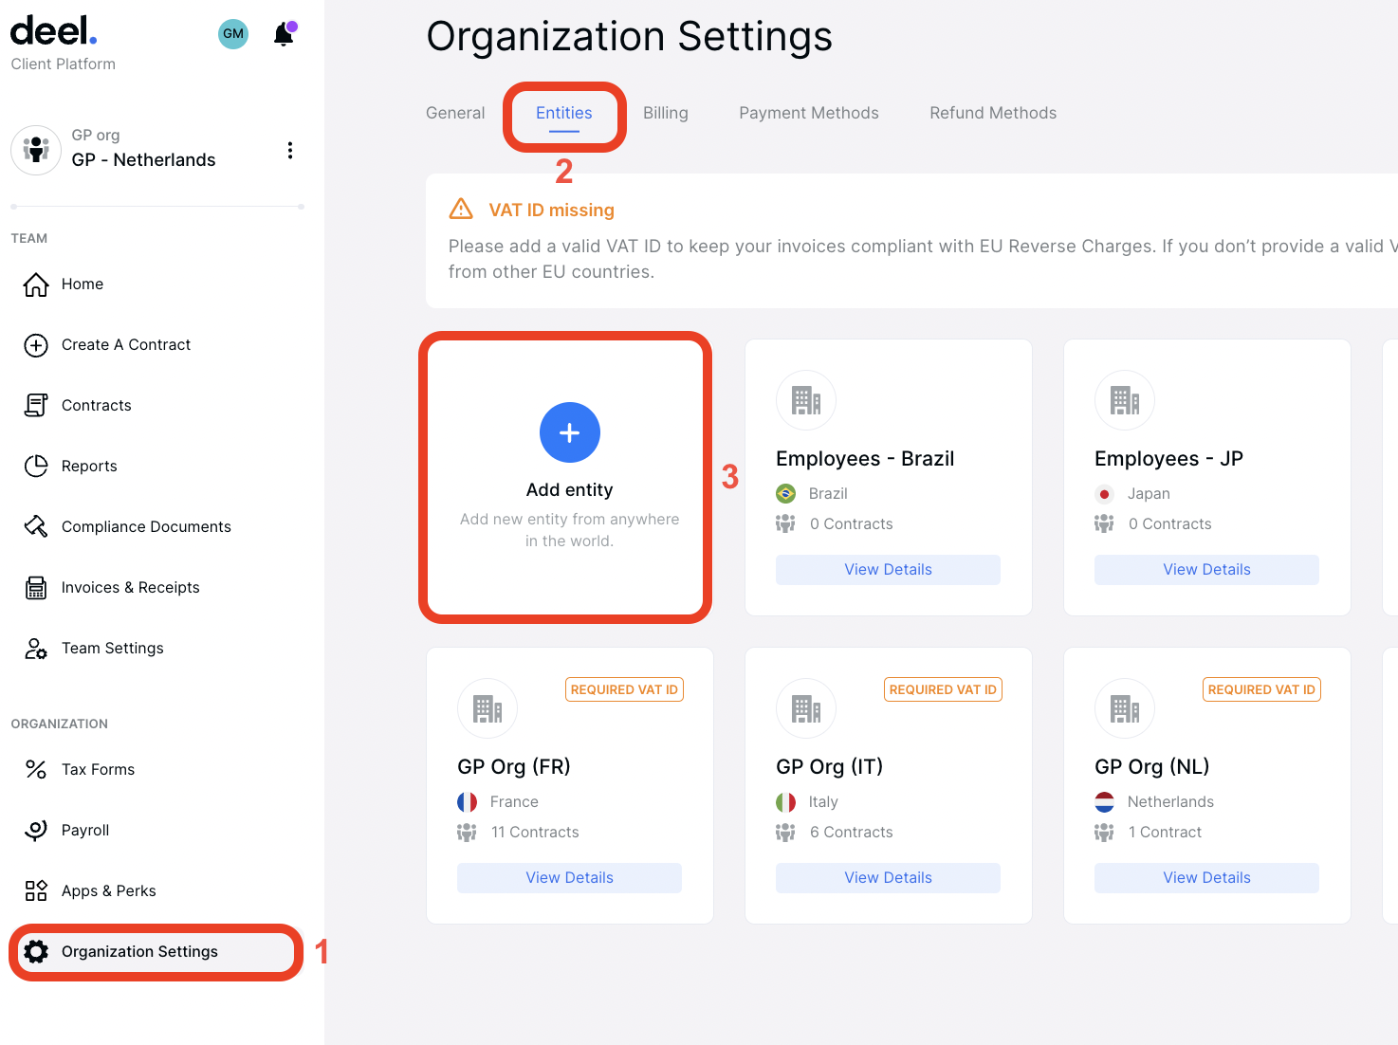The width and height of the screenshot is (1398, 1045).
Task: Switch to the General tab
Action: coord(455,112)
